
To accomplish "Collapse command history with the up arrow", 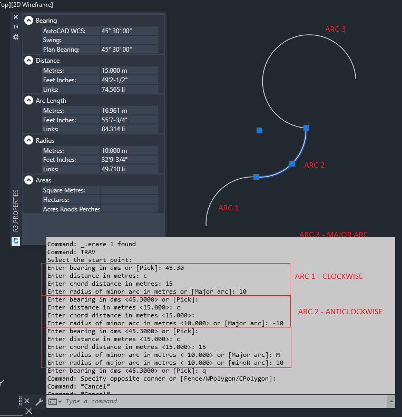I will coord(391,401).
